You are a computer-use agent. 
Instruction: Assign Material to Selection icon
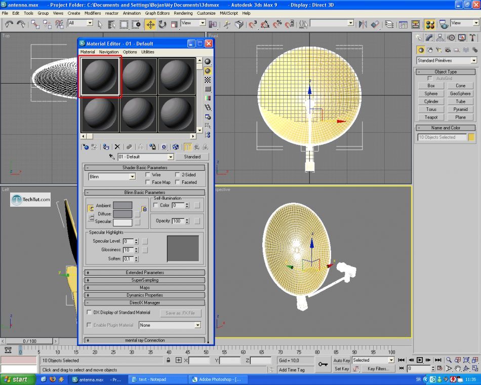(106, 147)
